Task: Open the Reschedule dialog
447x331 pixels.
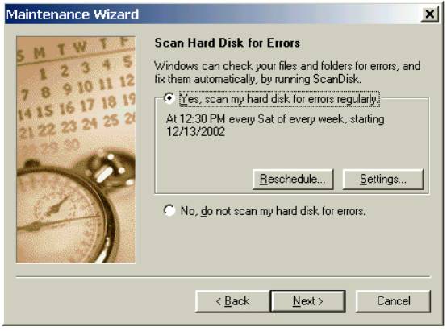Action: point(293,179)
